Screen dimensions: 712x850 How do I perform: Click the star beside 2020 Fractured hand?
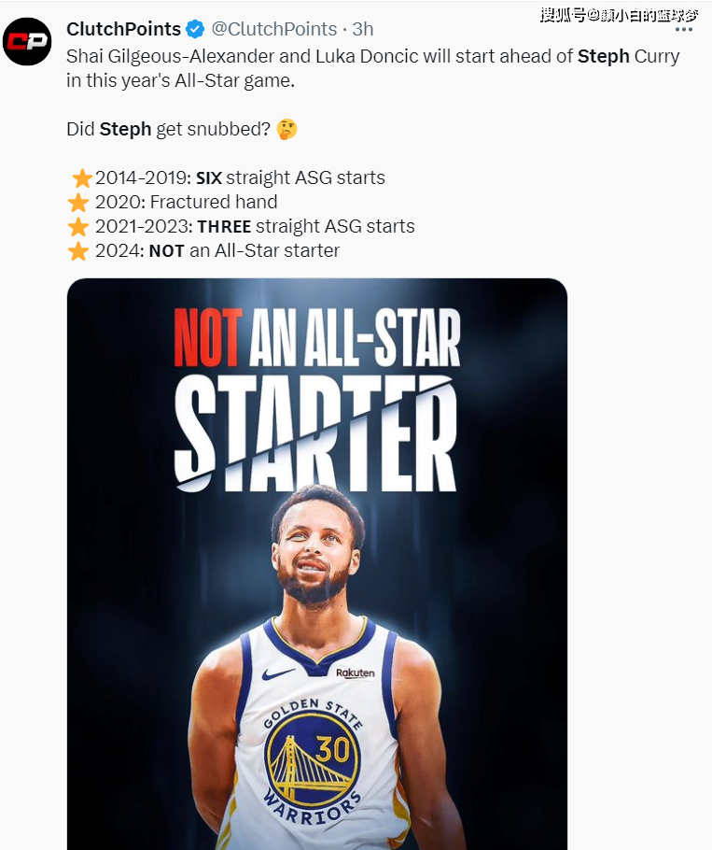(78, 203)
